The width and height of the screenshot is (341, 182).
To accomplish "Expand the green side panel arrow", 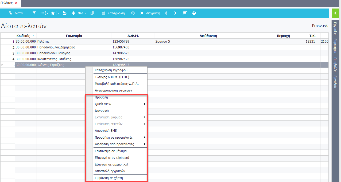I will pos(336,13).
